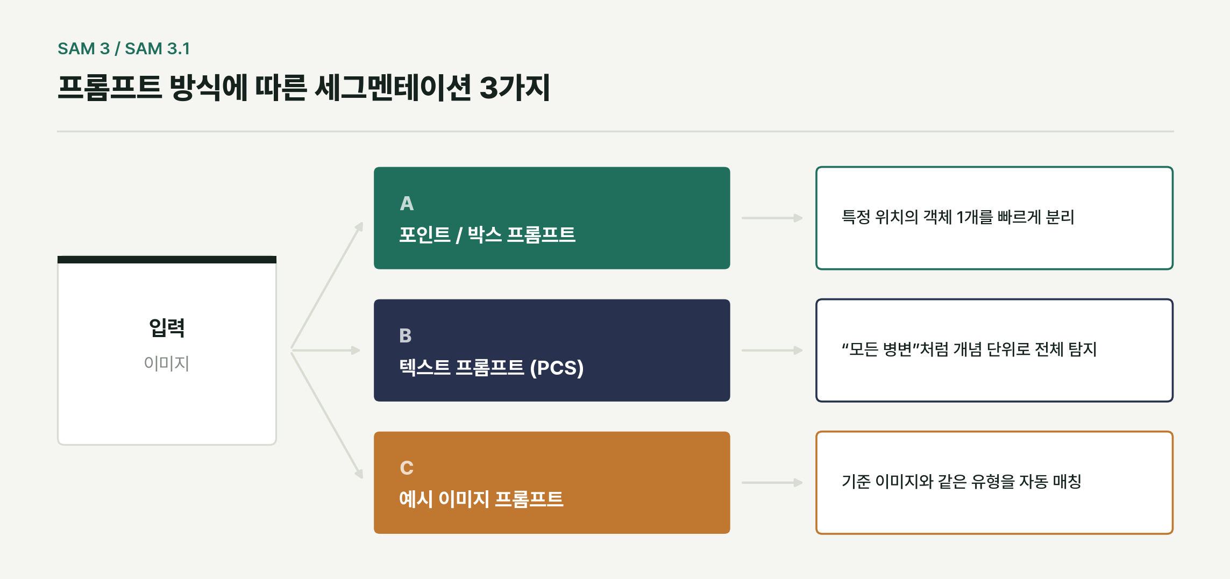This screenshot has width=1230, height=579.
Task: Click the dark top bar of input box
Action: (167, 260)
